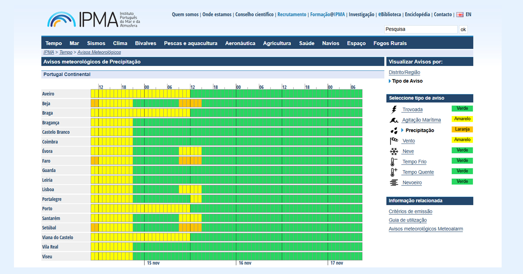Click the yellow Amarelo badge beside Vento

(462, 140)
